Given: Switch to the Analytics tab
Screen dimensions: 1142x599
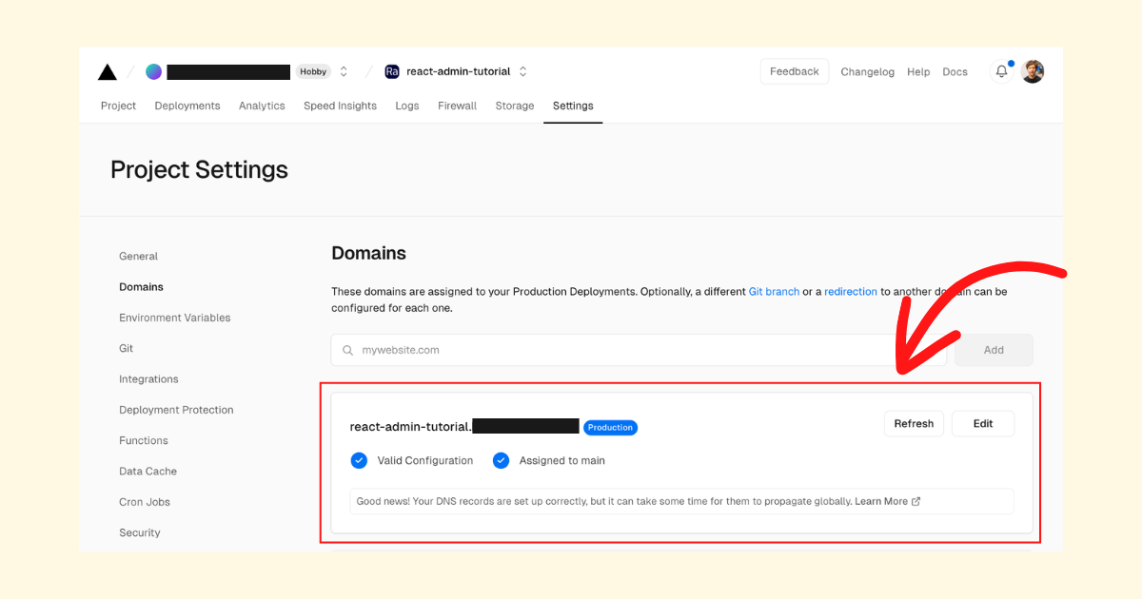Looking at the screenshot, I should pyautogui.click(x=262, y=106).
